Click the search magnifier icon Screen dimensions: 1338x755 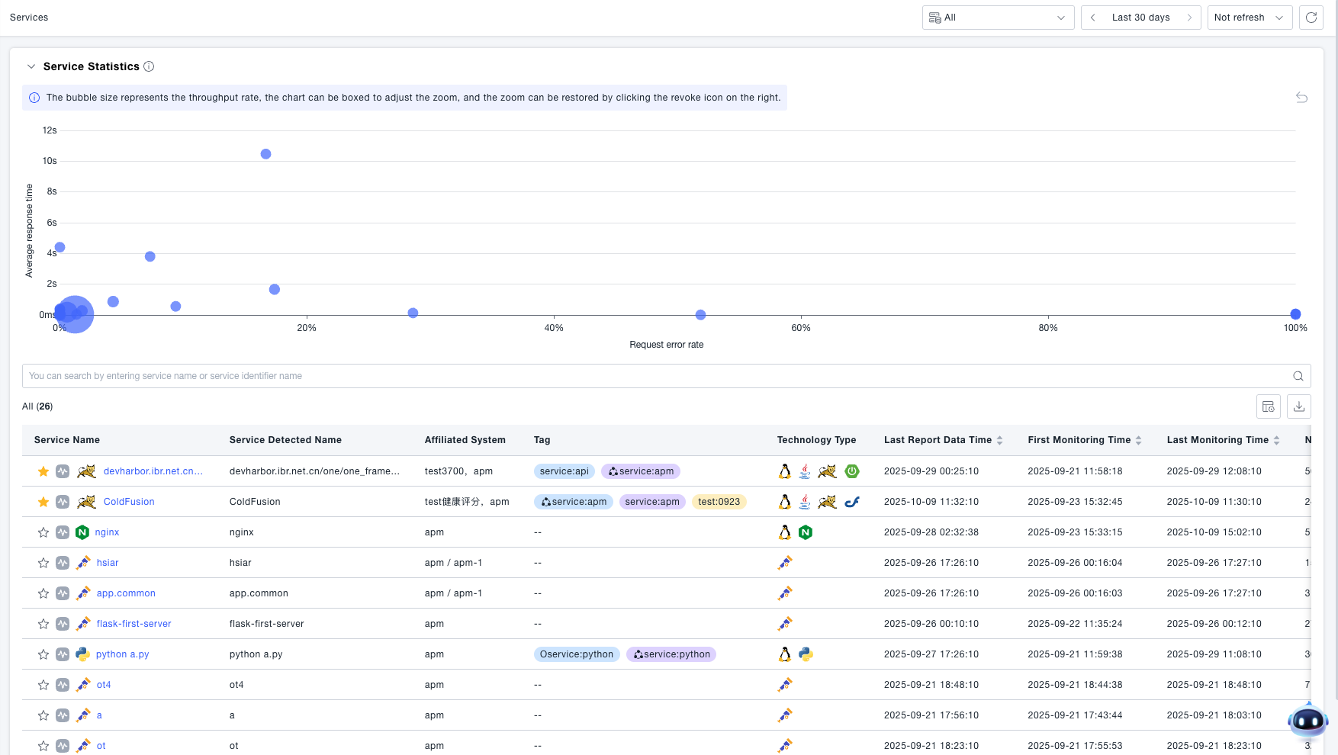pyautogui.click(x=1298, y=376)
